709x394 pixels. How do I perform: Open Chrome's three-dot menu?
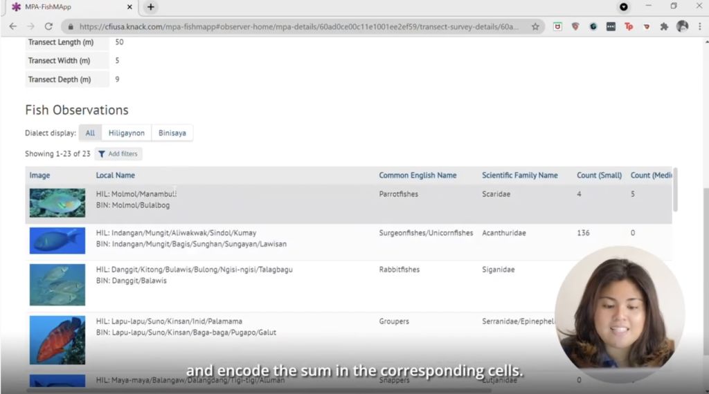(699, 26)
